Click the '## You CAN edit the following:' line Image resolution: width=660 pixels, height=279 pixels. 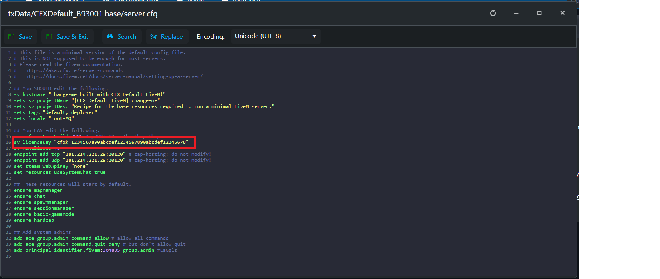(x=57, y=130)
